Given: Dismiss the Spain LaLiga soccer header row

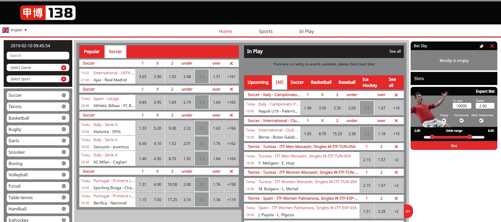Looking at the screenshot, I should coord(231,89).
